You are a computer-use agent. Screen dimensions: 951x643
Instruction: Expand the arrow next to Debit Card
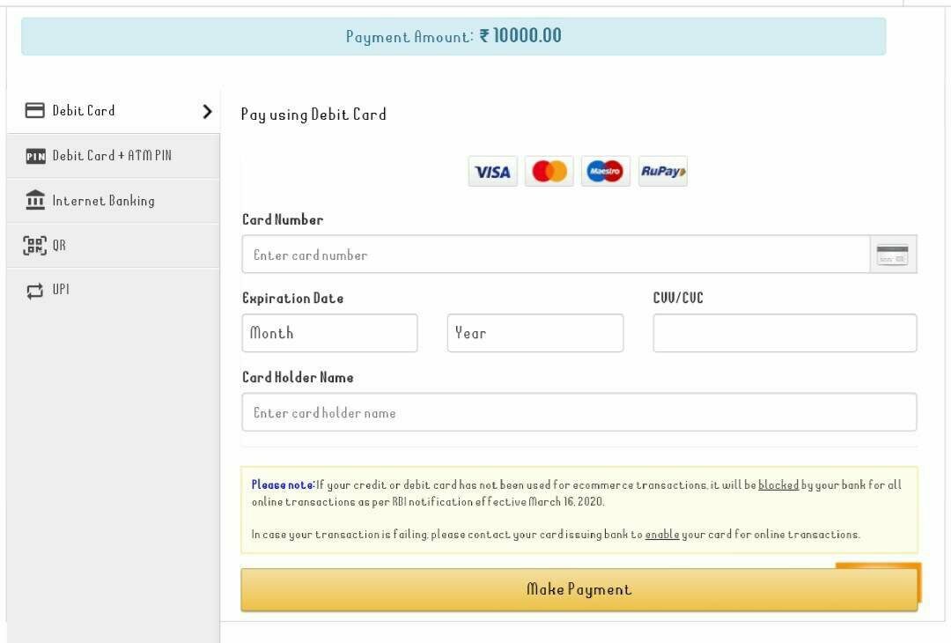(207, 111)
